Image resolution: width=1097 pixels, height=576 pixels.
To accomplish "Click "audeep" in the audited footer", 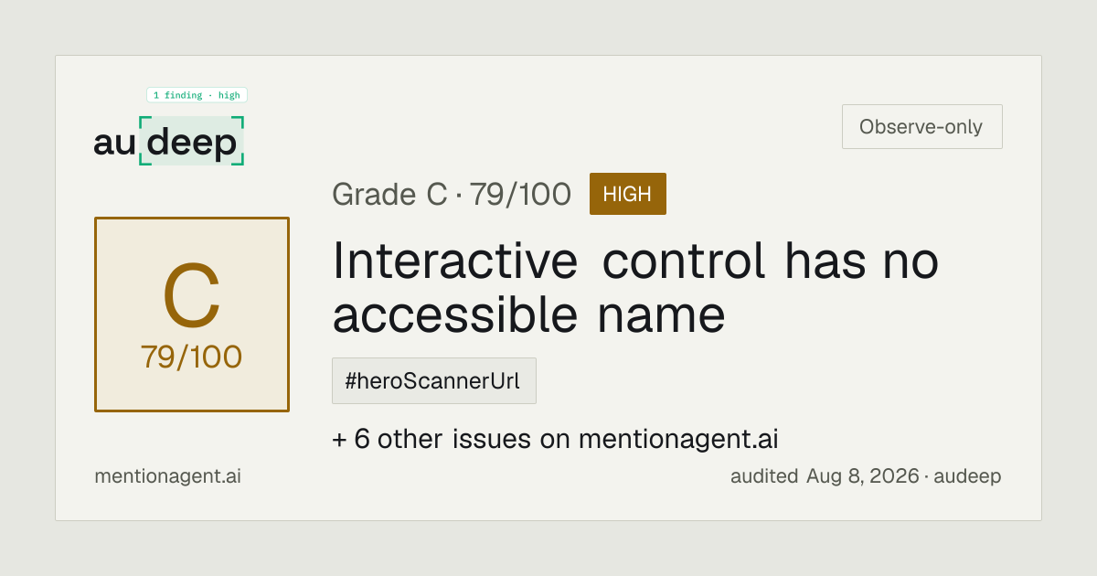I will [x=969, y=476].
